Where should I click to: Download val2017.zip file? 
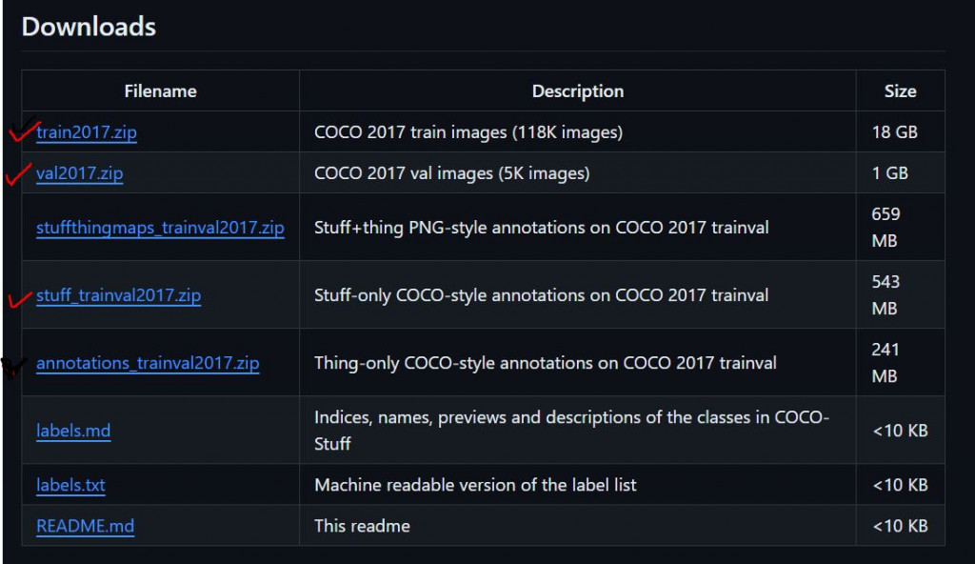pyautogui.click(x=80, y=173)
